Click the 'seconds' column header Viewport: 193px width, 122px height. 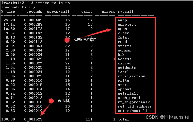(x=34, y=12)
